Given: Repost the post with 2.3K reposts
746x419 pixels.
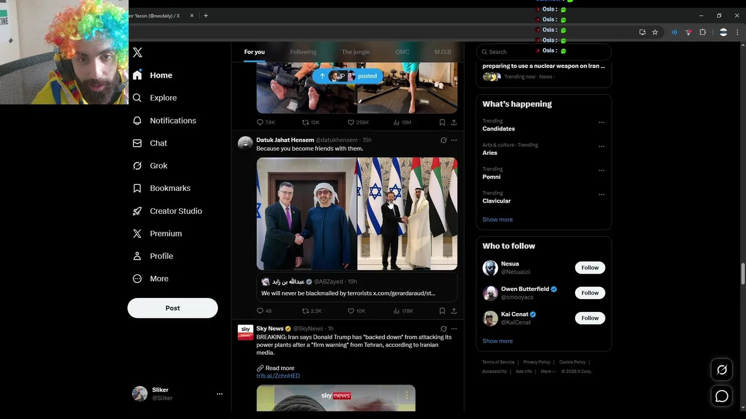Looking at the screenshot, I should tap(311, 311).
